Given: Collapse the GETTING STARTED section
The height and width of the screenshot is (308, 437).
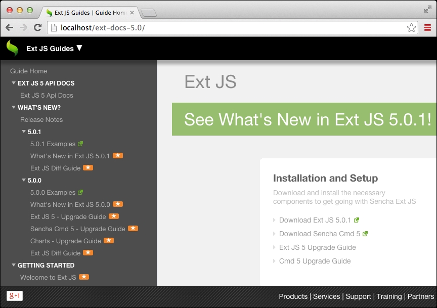Looking at the screenshot, I should (x=13, y=265).
